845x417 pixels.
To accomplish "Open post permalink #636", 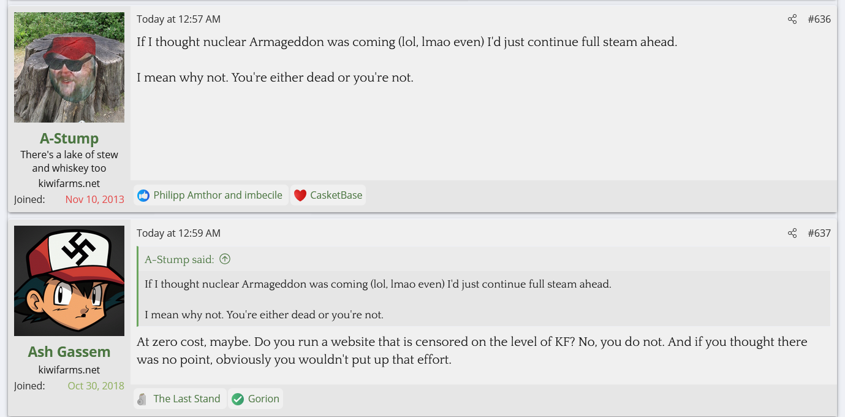I will 819,20.
